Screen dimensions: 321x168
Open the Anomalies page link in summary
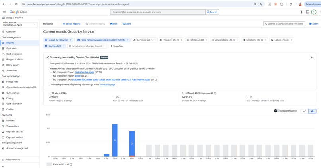(x=107, y=85)
